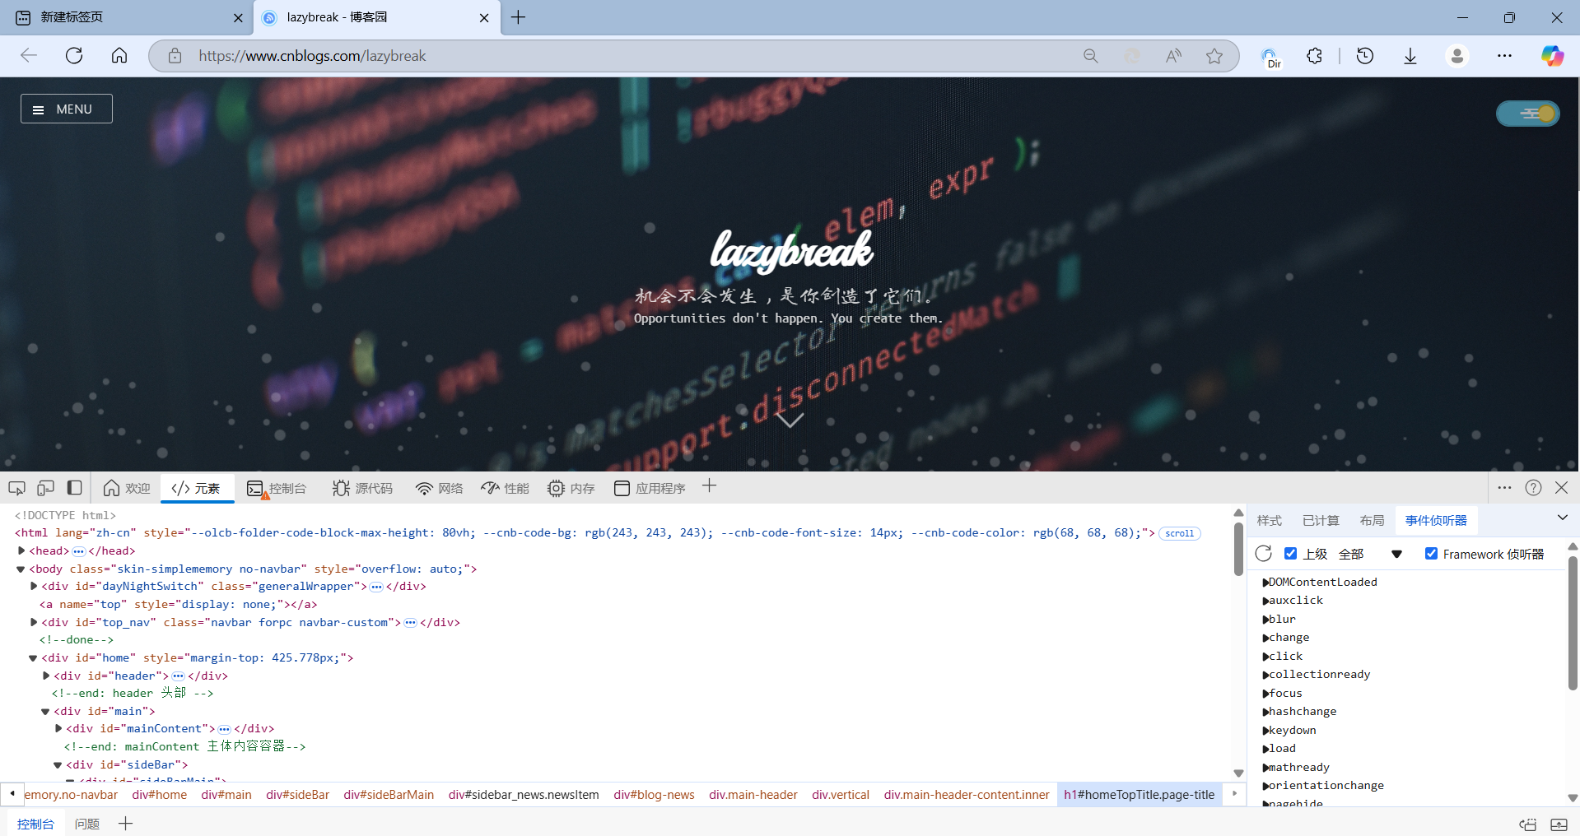Switch to the 网络 tab
The height and width of the screenshot is (836, 1580).
pos(440,488)
